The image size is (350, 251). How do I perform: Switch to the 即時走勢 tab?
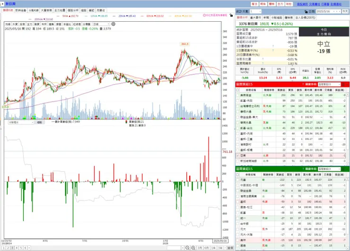(21, 10)
